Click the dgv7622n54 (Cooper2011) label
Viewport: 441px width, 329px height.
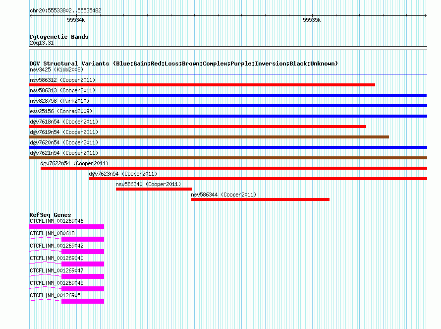pos(74,163)
